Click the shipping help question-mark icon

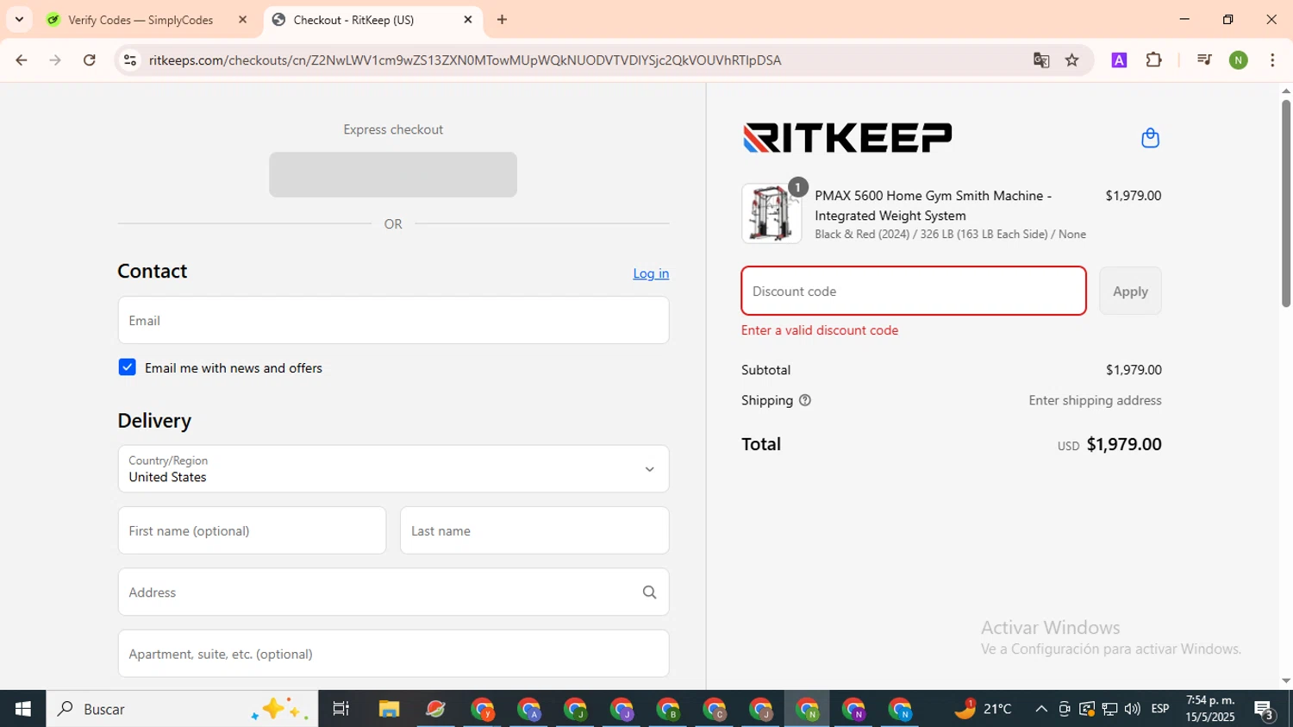pyautogui.click(x=805, y=400)
